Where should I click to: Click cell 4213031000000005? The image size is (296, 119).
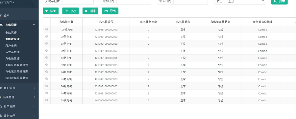click(106, 65)
